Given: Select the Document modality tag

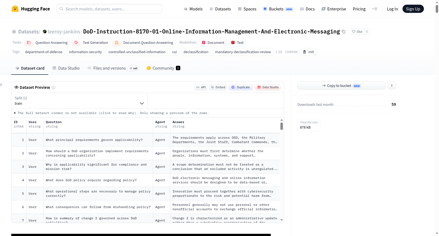Looking at the screenshot, I should click(213, 42).
